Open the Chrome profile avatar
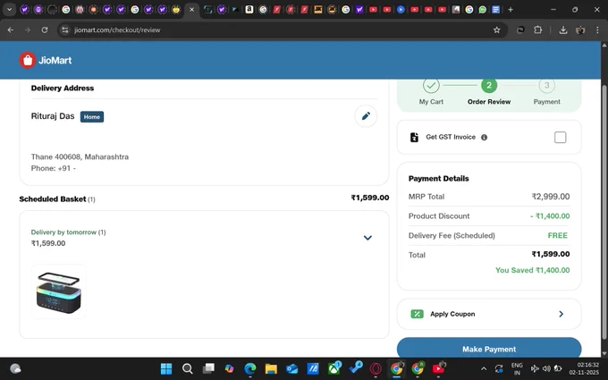Screen dimensions: 608x380 coord(580,30)
